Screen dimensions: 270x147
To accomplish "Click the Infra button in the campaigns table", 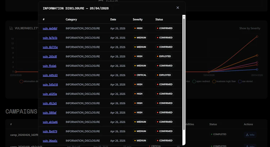I will (x=250, y=135).
